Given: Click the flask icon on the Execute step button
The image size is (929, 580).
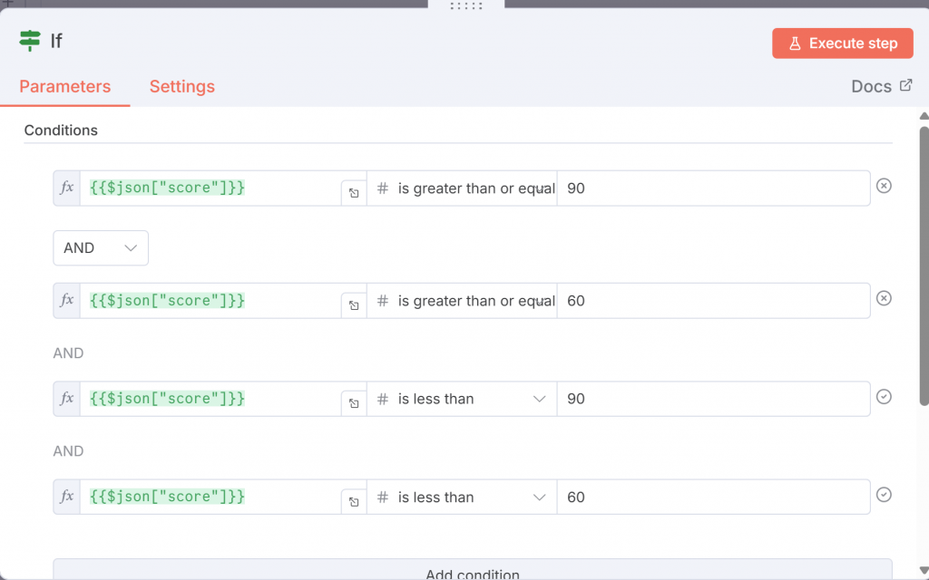Looking at the screenshot, I should (x=795, y=43).
